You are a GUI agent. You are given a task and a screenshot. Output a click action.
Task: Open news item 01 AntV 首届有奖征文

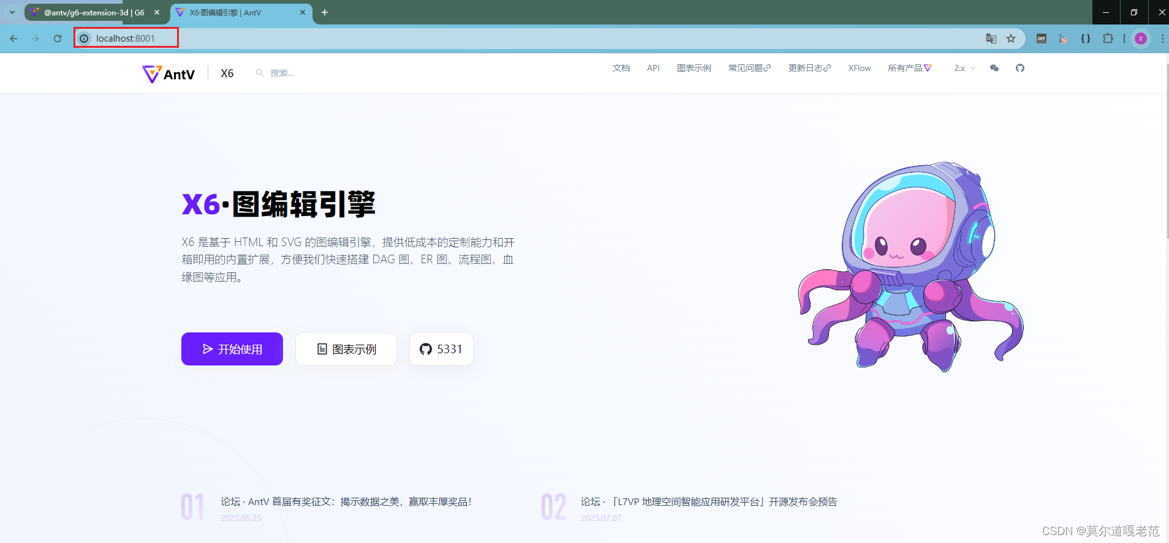coord(346,502)
